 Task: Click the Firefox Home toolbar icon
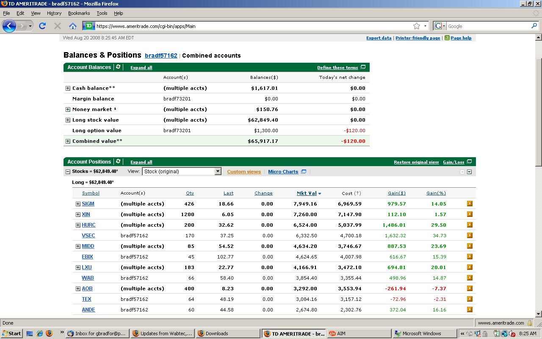(x=73, y=26)
